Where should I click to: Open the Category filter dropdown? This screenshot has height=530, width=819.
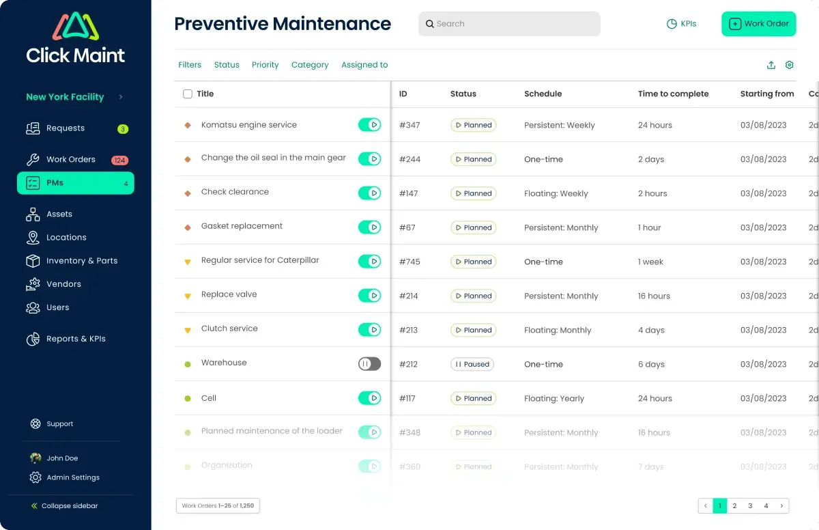310,65
